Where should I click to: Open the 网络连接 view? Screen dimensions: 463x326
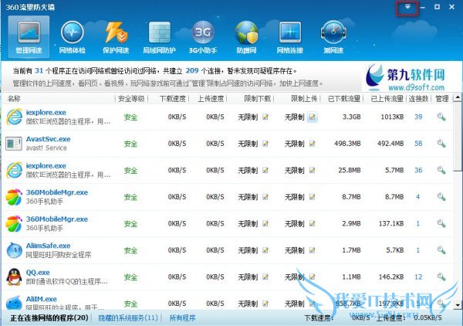pyautogui.click(x=290, y=37)
